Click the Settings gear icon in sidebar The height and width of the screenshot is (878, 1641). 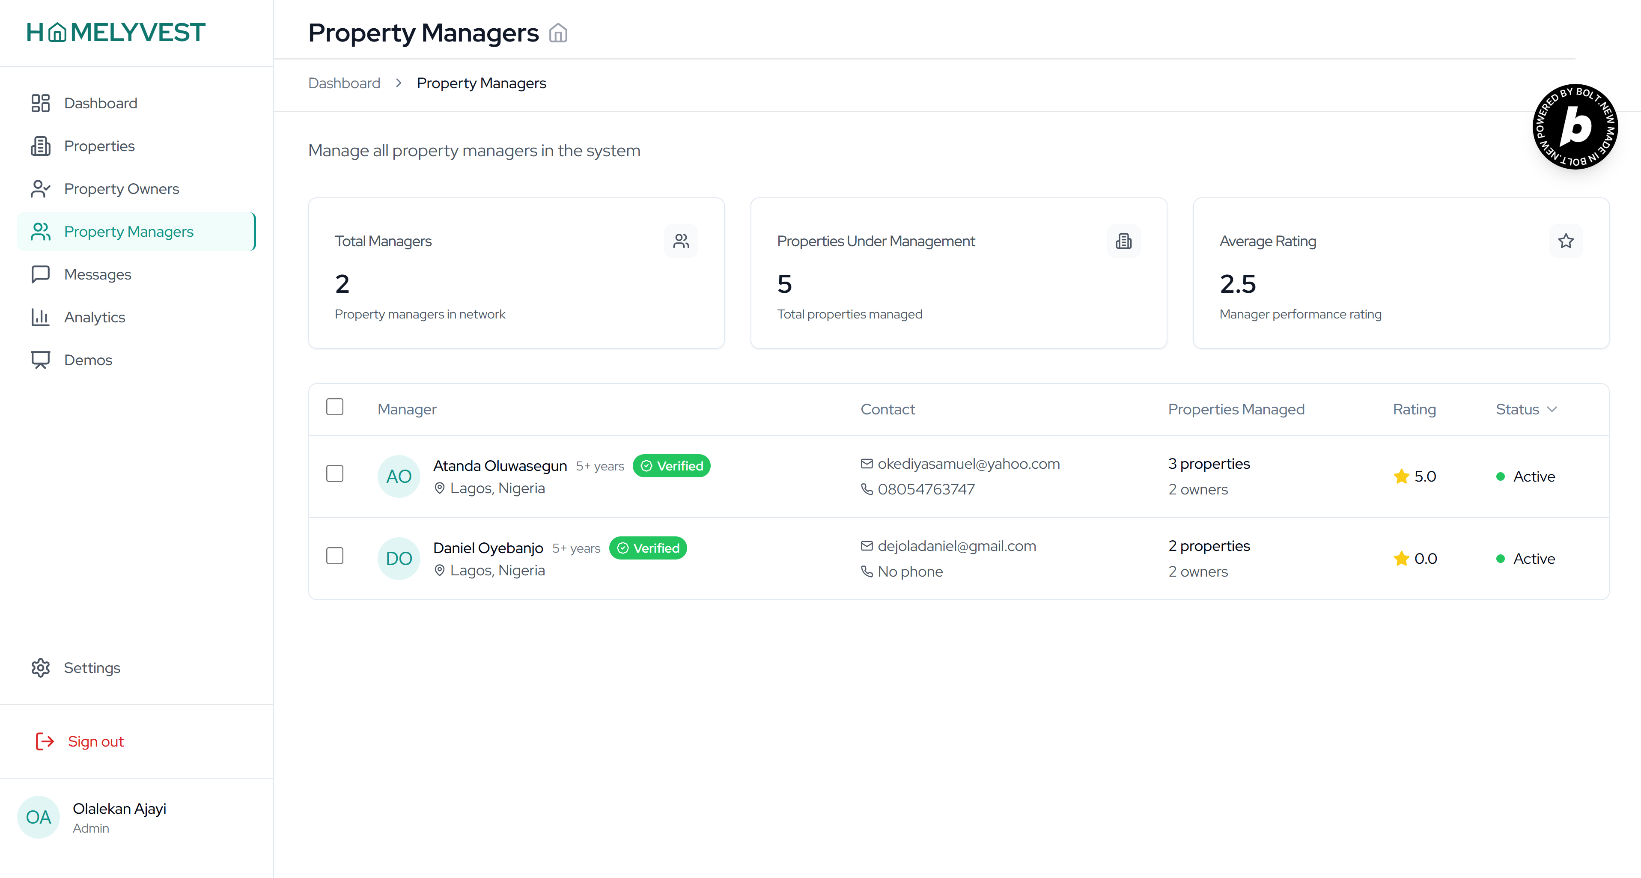[x=41, y=667]
